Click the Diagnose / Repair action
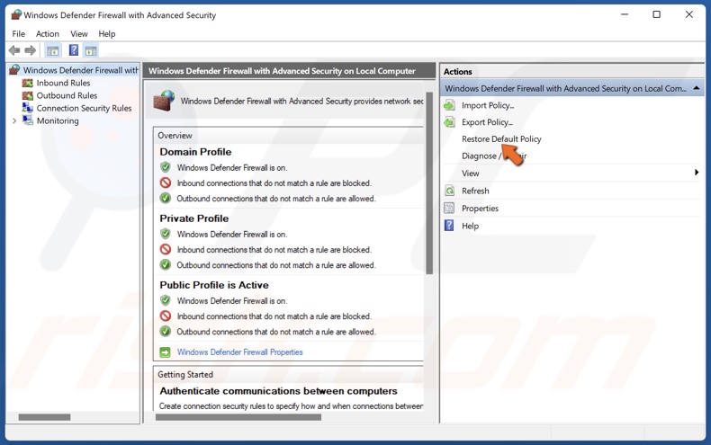 (494, 156)
